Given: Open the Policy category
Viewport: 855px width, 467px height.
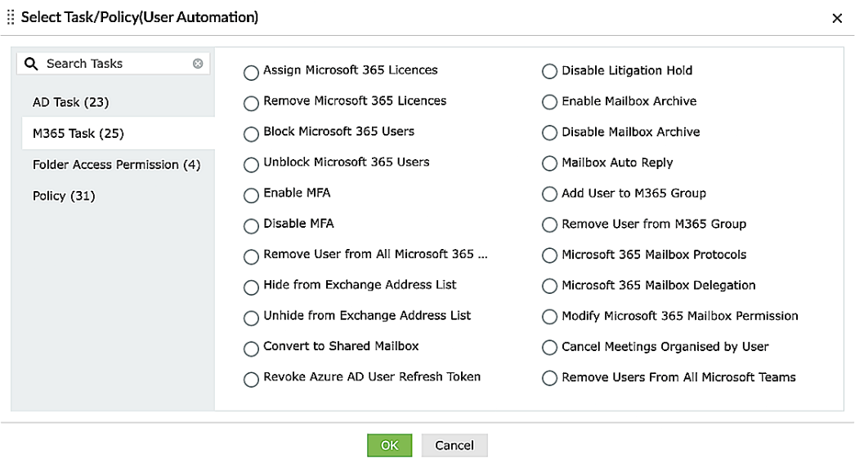Looking at the screenshot, I should tap(64, 196).
